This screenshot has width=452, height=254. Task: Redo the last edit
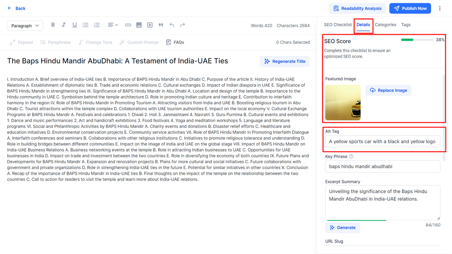(x=183, y=25)
